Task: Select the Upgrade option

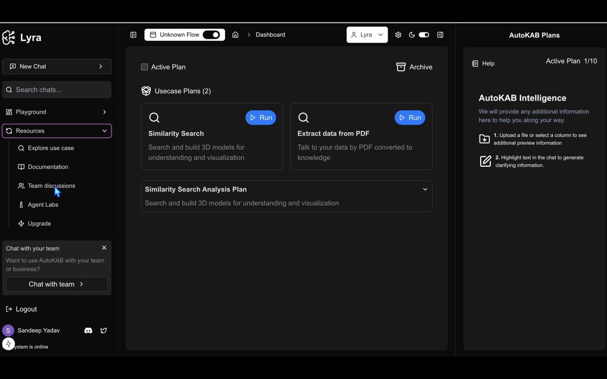Action: pyautogui.click(x=39, y=223)
